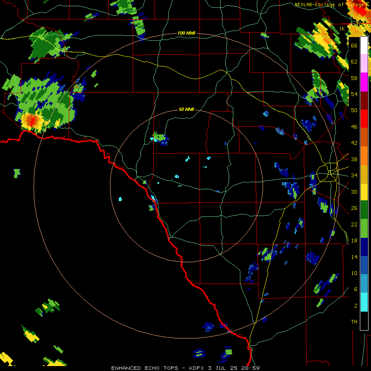
Task: Select the dark red scale swatch
Action: coord(364,101)
